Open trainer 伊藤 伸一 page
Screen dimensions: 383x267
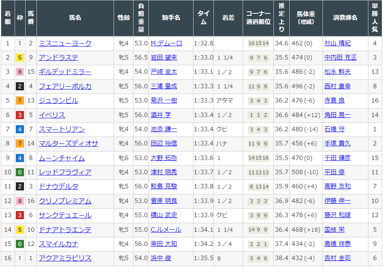pos(337,201)
